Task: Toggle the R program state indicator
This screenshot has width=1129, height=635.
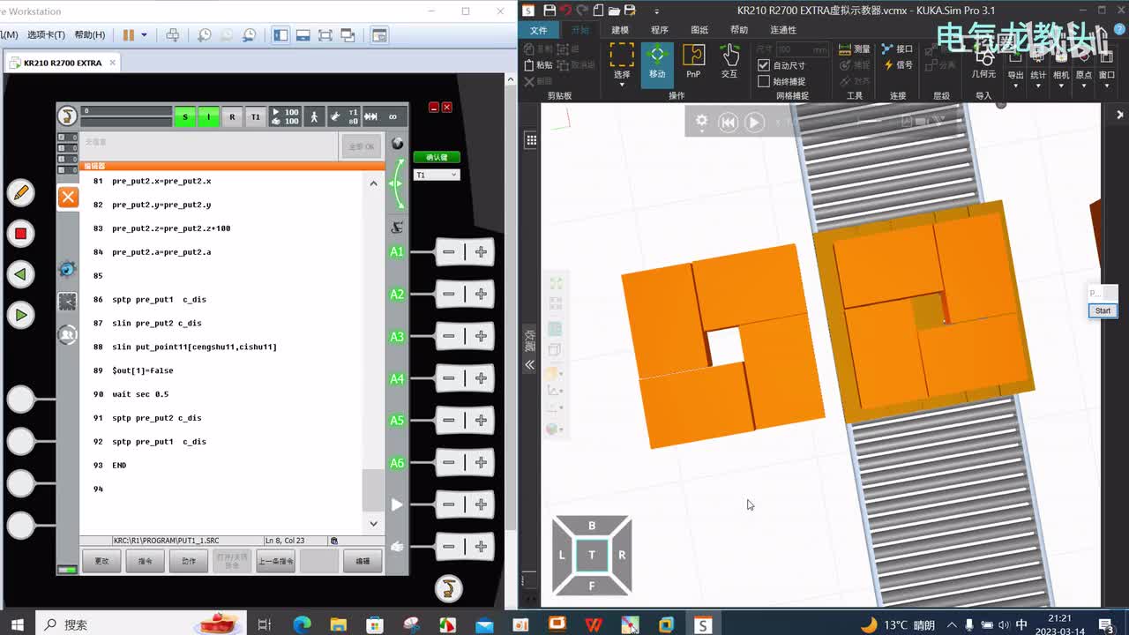Action: pos(232,116)
